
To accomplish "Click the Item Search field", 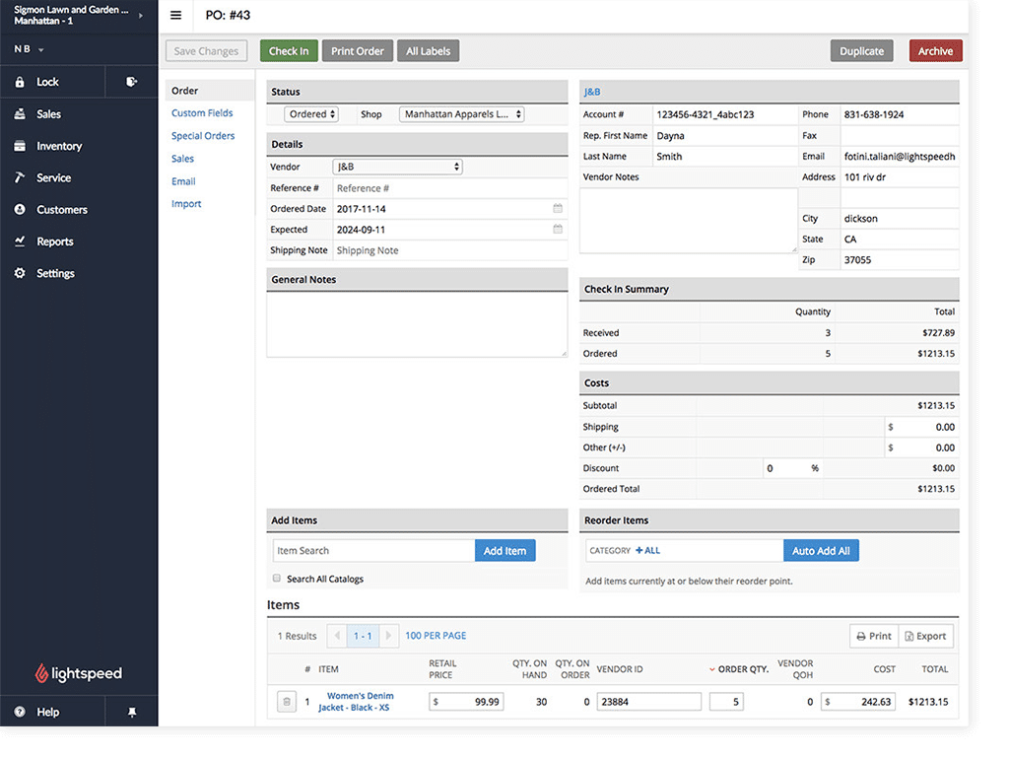I will 373,550.
